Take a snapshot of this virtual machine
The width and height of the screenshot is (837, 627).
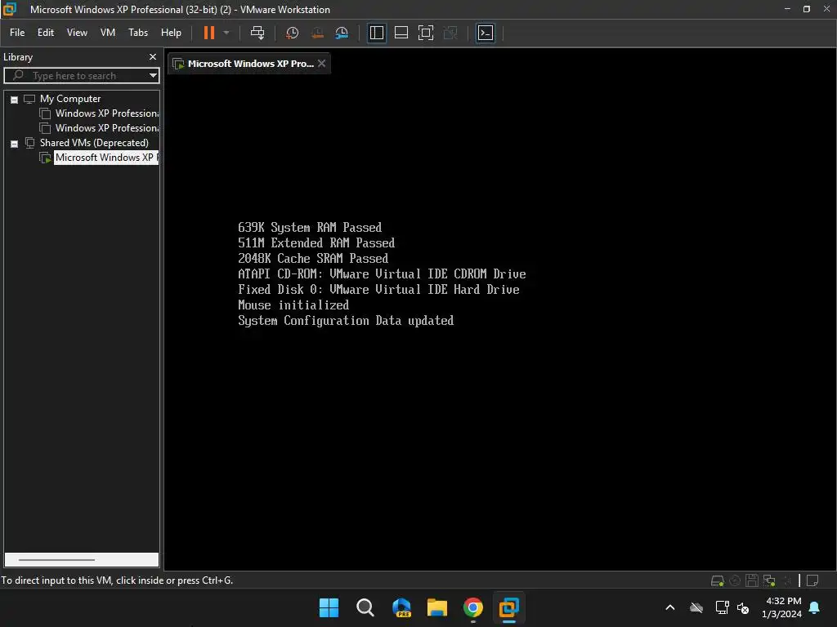pos(292,33)
